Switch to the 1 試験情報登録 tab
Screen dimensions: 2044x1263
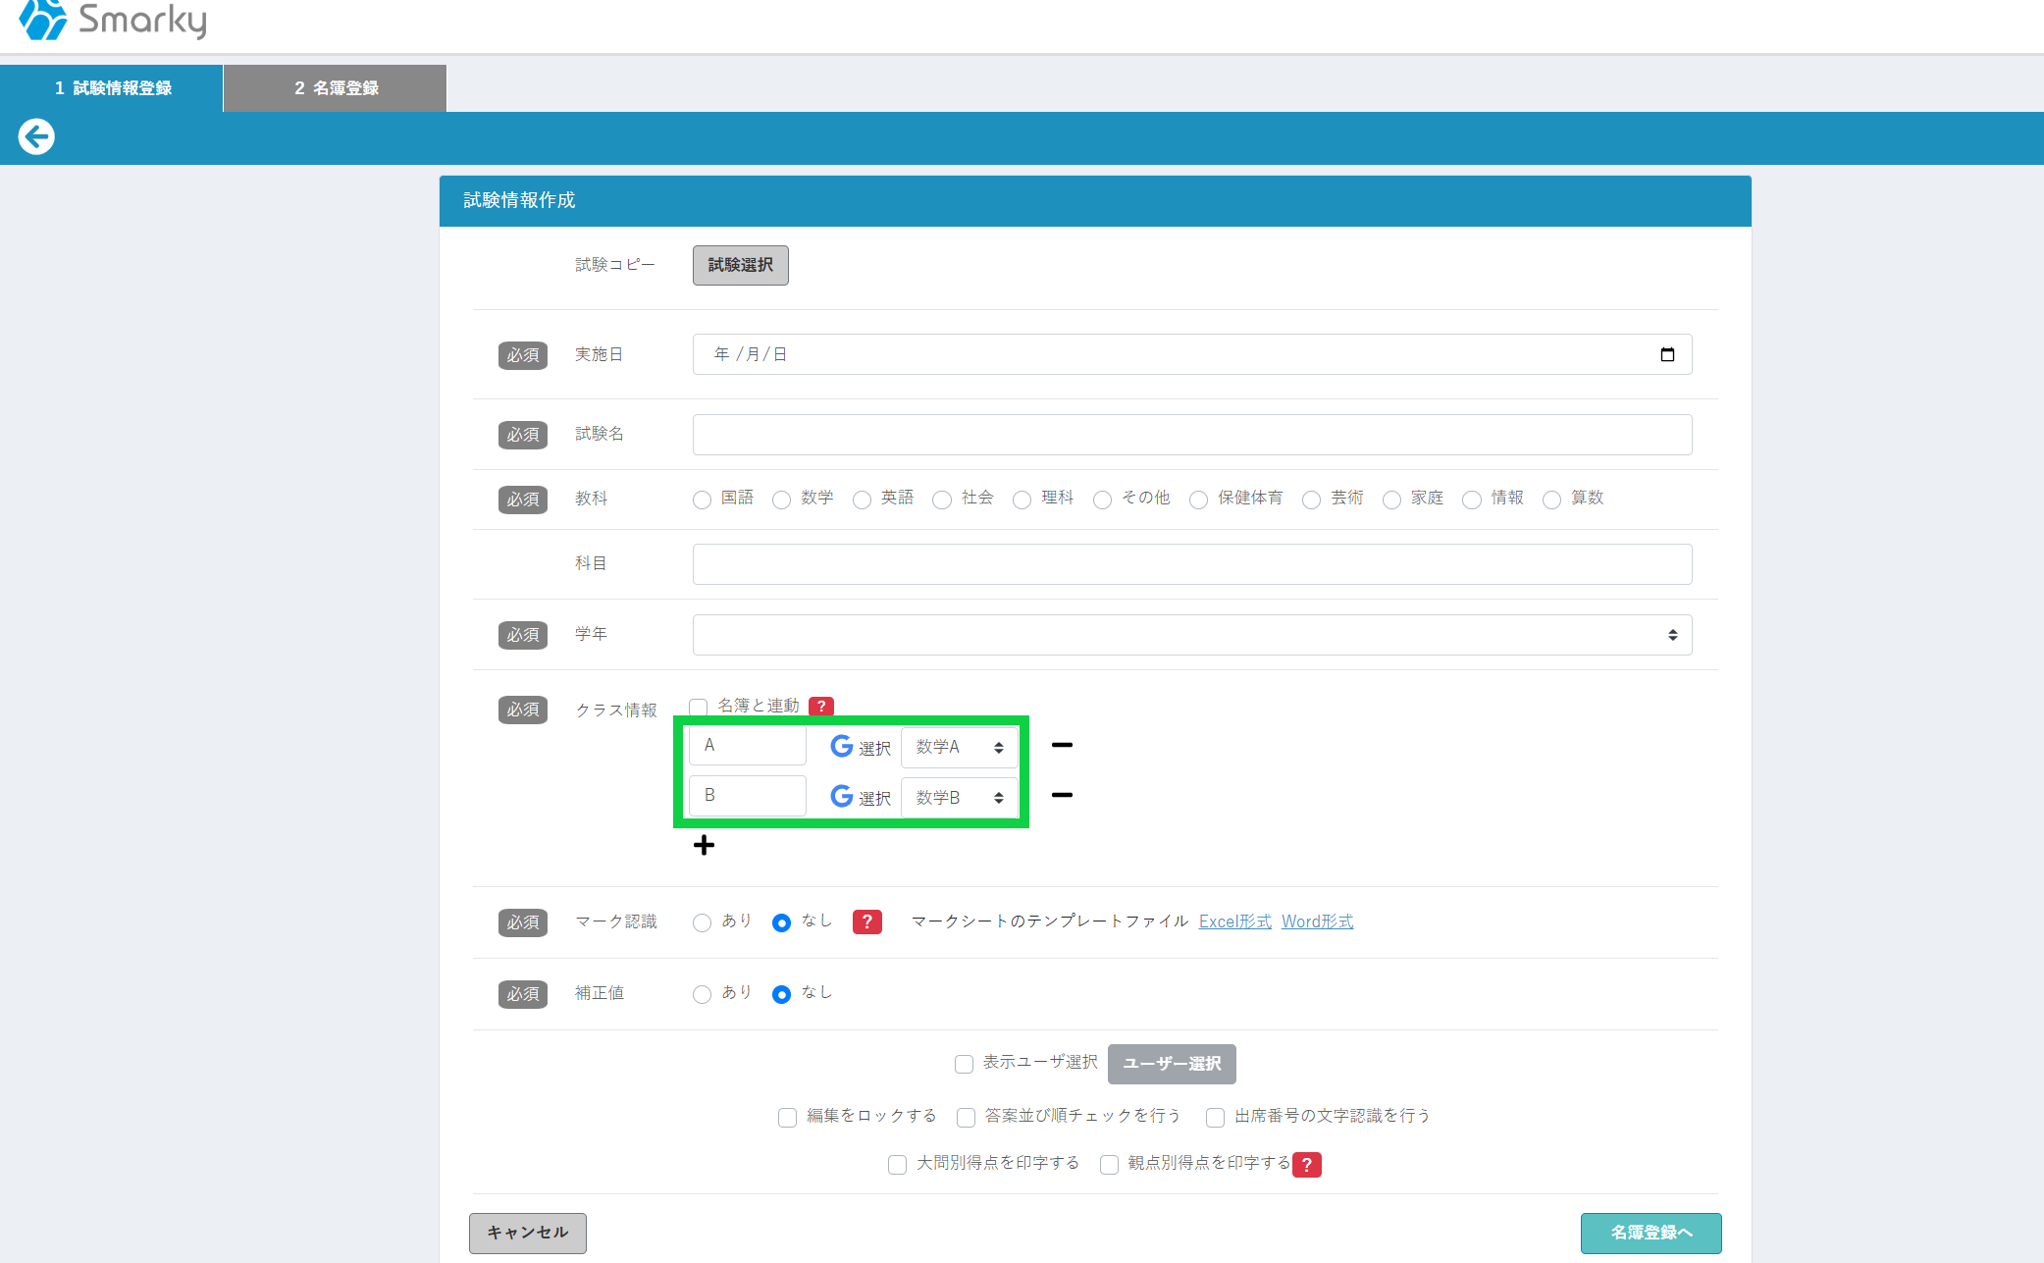112,88
